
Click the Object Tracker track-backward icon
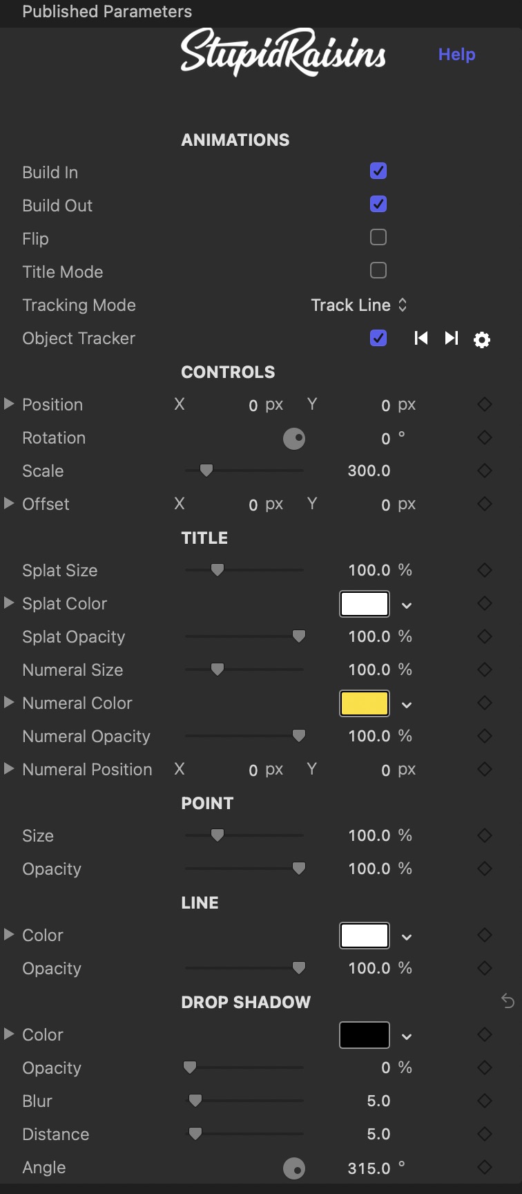(421, 338)
